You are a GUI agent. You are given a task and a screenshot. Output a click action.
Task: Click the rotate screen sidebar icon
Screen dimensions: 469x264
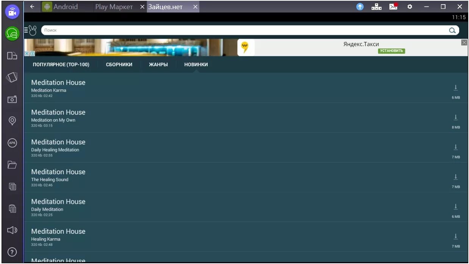(x=12, y=77)
